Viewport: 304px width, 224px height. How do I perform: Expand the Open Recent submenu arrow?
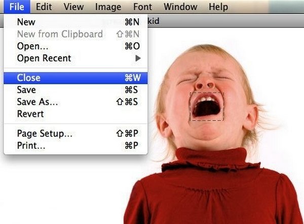click(x=138, y=58)
